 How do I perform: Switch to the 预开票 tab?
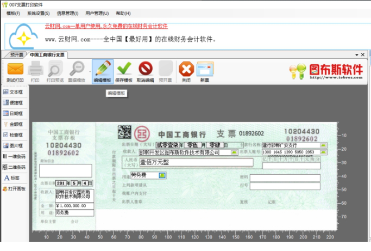click(x=17, y=55)
